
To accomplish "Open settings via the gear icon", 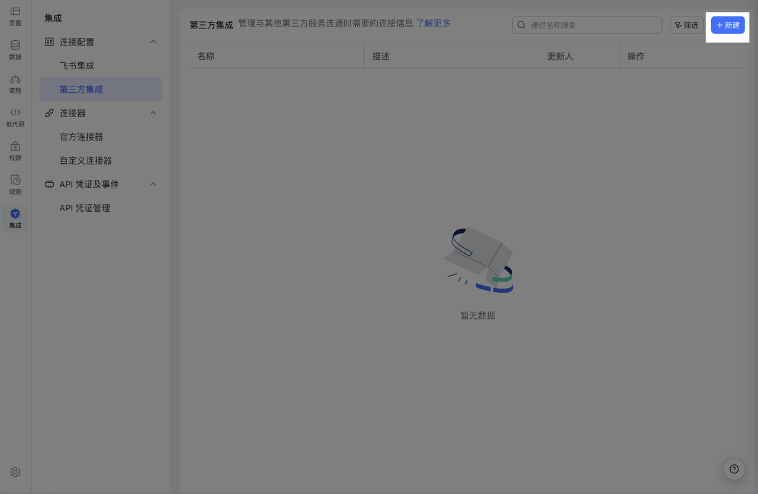I will click(15, 472).
